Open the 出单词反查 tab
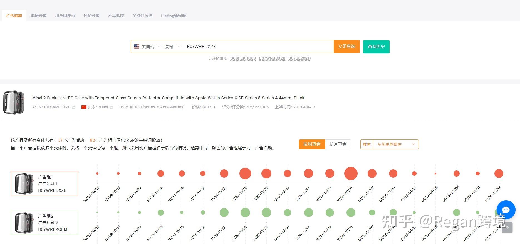This screenshot has height=245, width=520. point(65,16)
